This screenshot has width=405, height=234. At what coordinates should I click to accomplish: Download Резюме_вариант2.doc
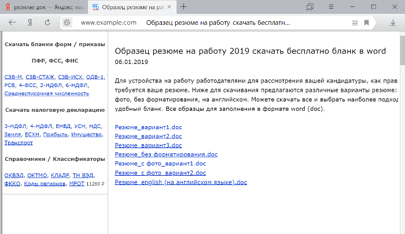148,136
